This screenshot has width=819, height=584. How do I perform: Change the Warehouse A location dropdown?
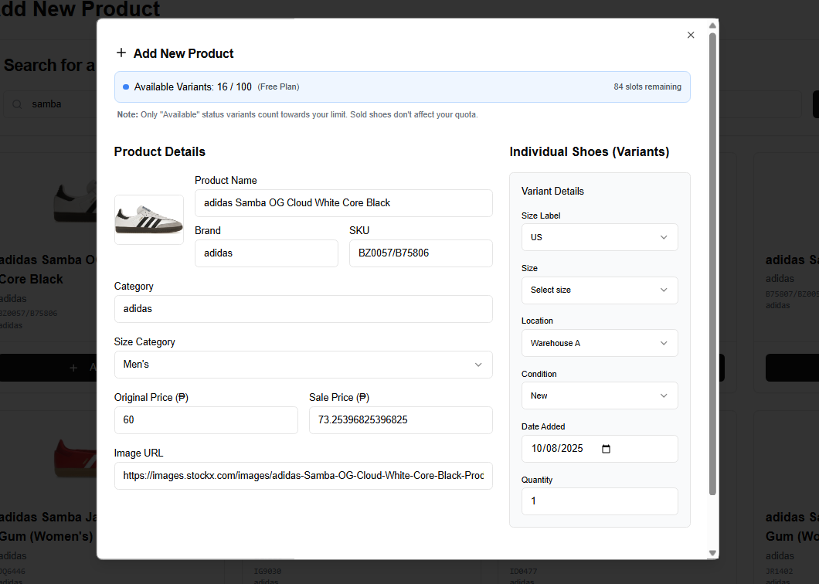coord(600,343)
